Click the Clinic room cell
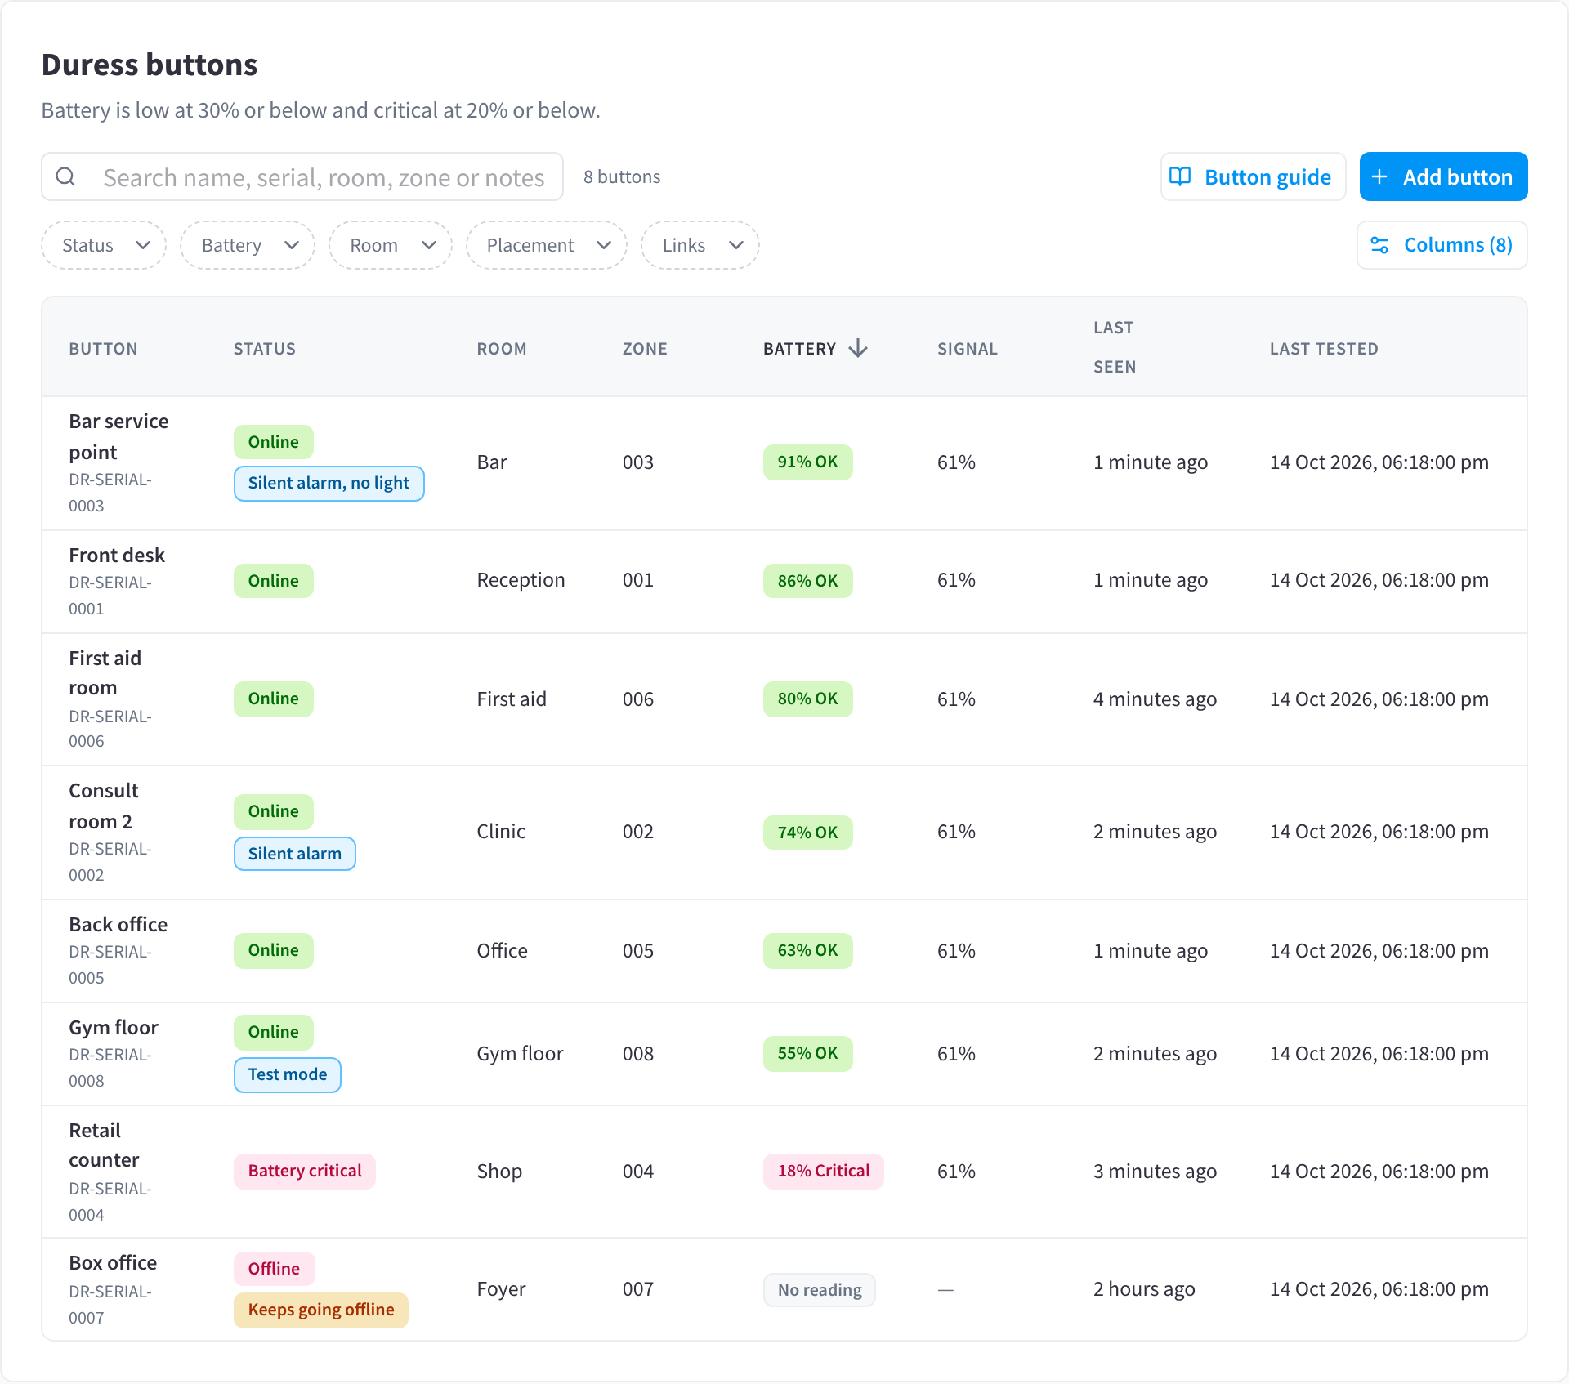 (x=501, y=832)
